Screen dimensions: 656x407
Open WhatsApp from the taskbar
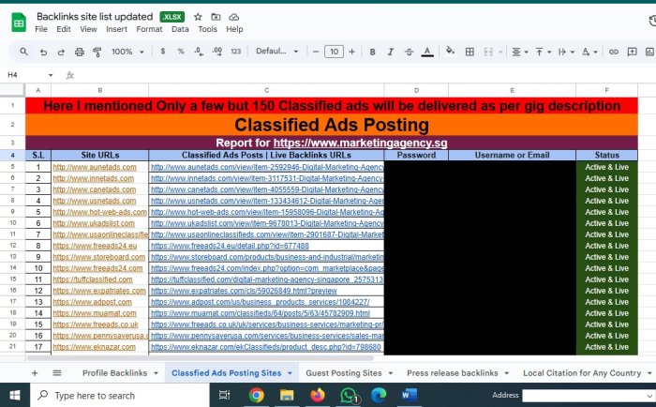click(x=349, y=395)
